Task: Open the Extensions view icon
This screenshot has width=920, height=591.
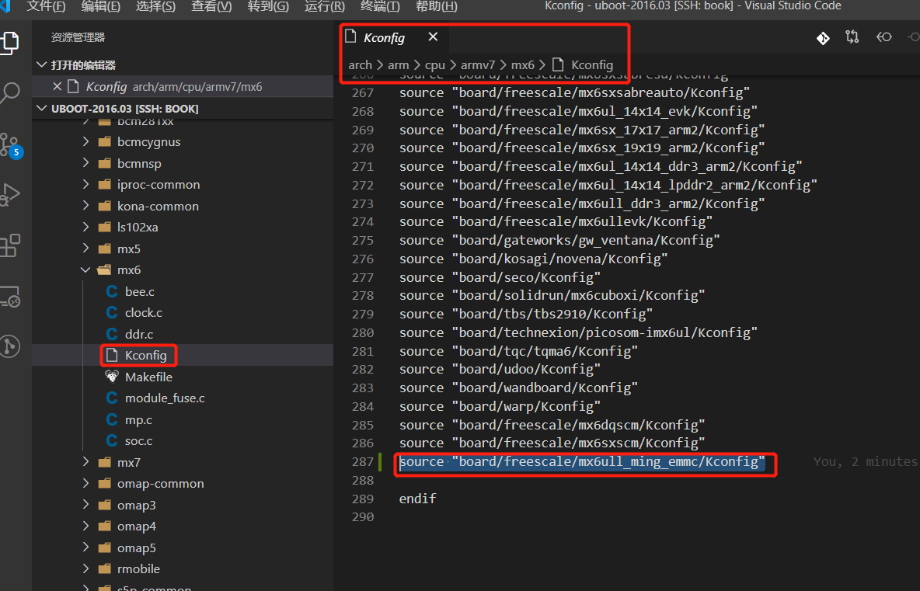Action: coord(10,245)
